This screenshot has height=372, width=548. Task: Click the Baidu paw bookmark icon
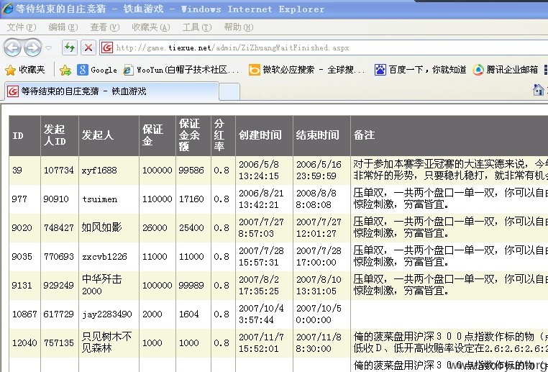pos(380,70)
